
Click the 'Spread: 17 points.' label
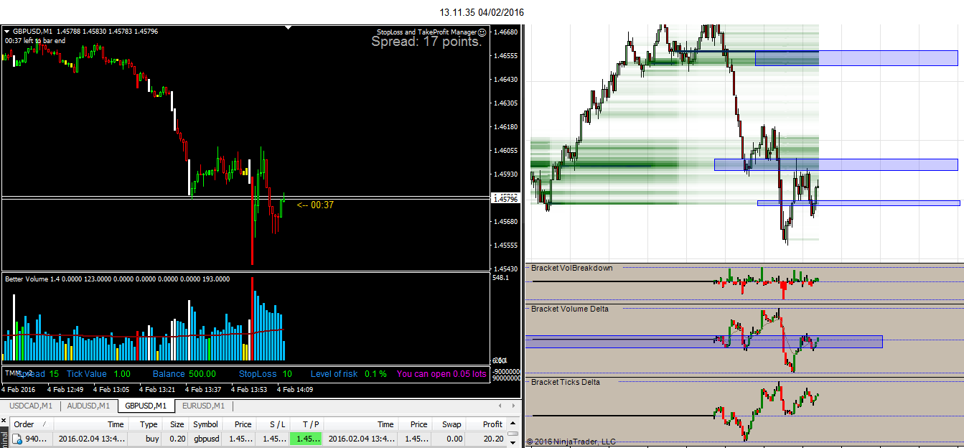[x=426, y=42]
